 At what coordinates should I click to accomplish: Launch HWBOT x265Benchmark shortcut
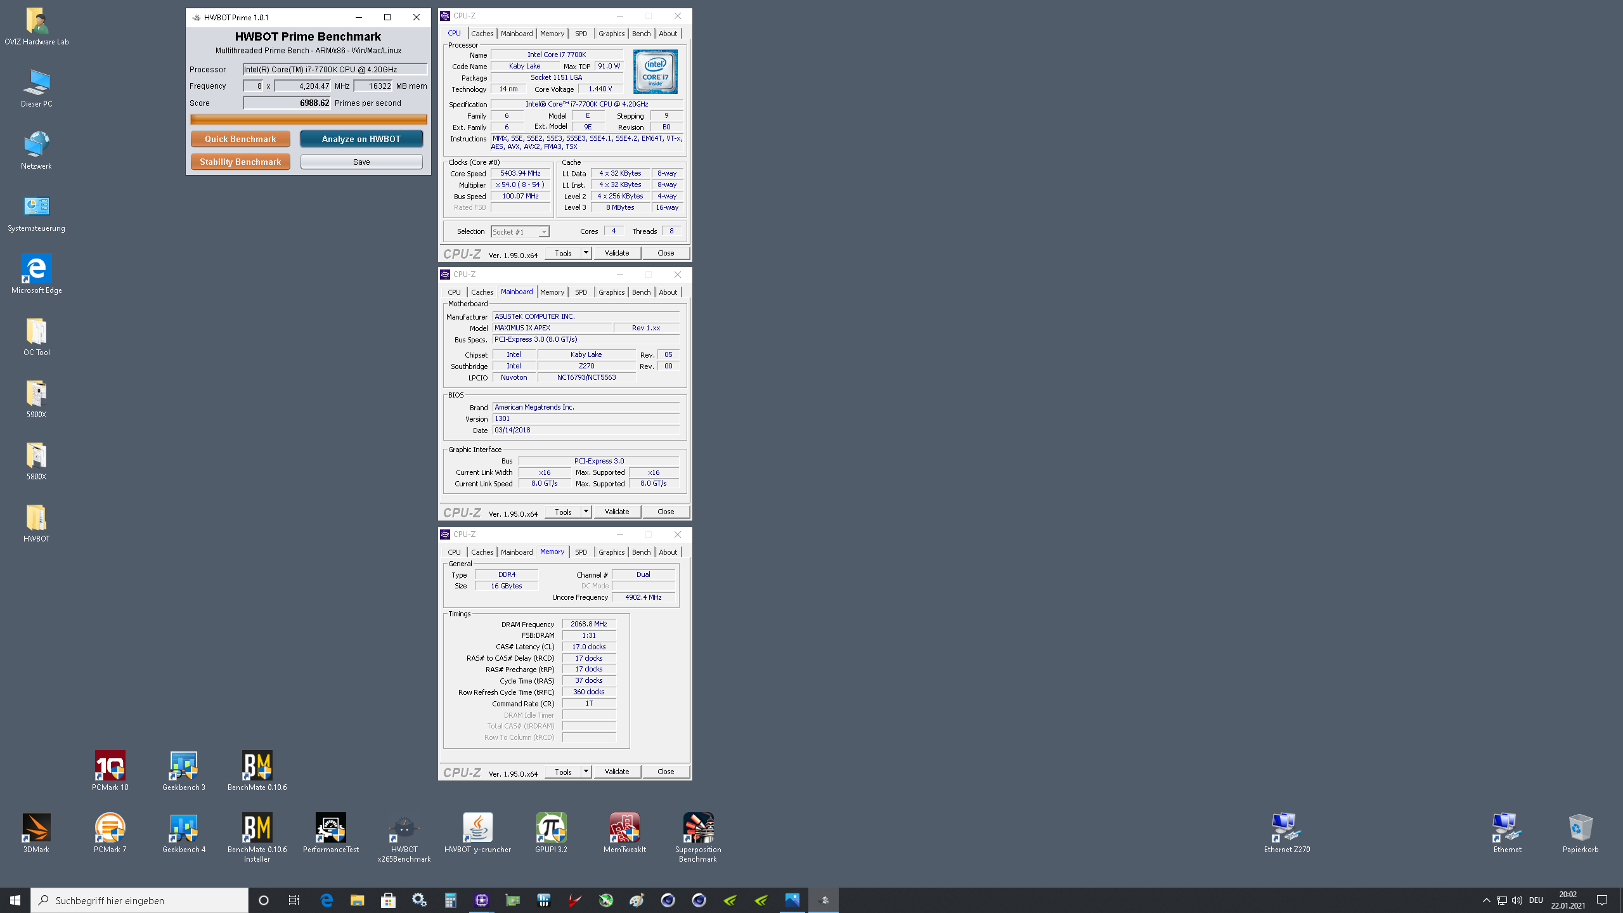[x=404, y=838]
